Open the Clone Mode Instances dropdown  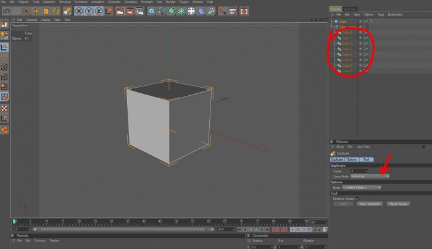click(370, 176)
